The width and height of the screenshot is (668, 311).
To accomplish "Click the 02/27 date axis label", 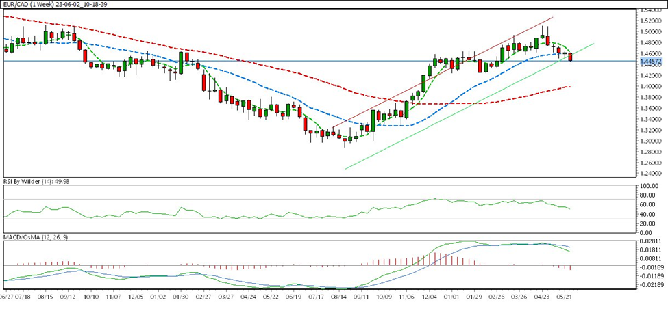I will [204, 296].
